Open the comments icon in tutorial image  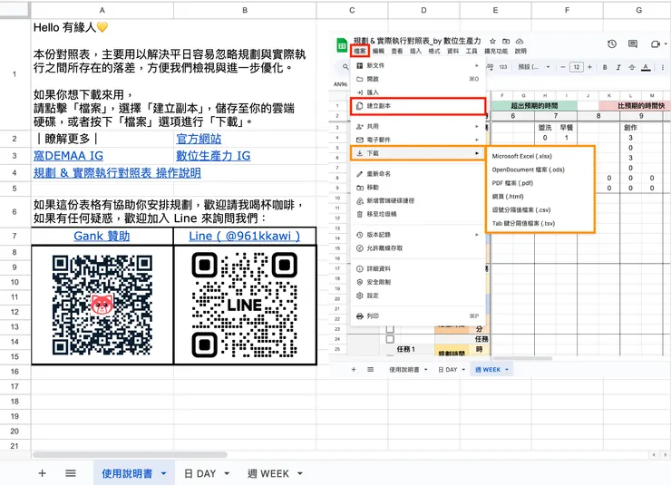[x=633, y=44]
